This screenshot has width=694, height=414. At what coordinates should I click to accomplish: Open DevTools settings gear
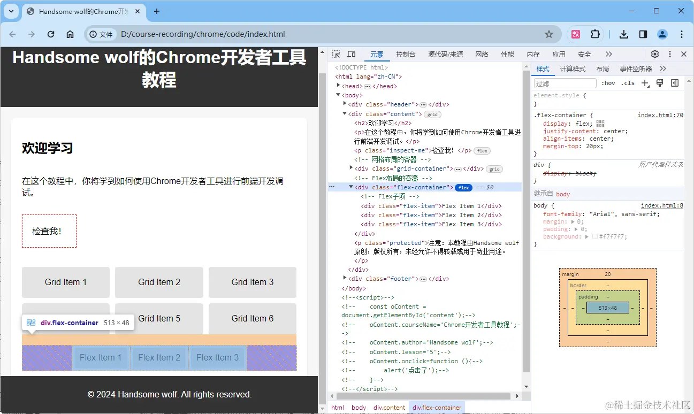pyautogui.click(x=655, y=54)
